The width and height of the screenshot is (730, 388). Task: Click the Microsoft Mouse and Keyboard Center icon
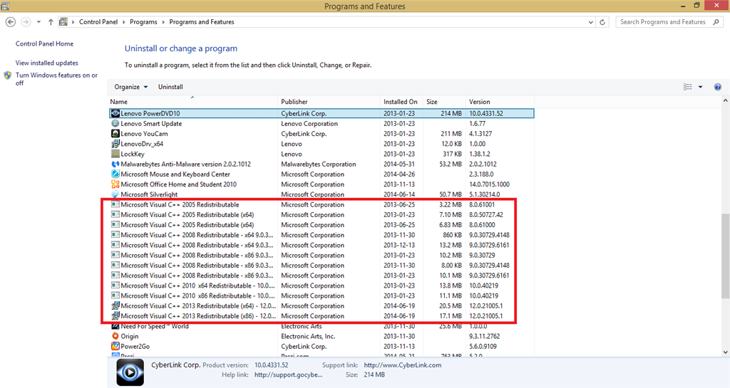tap(115, 174)
